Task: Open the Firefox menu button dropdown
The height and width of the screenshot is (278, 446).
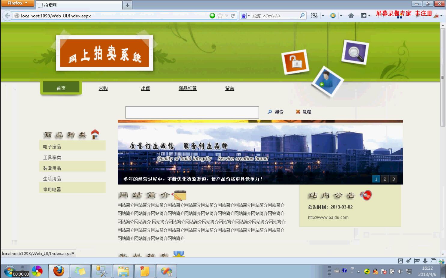Action: (x=17, y=3)
